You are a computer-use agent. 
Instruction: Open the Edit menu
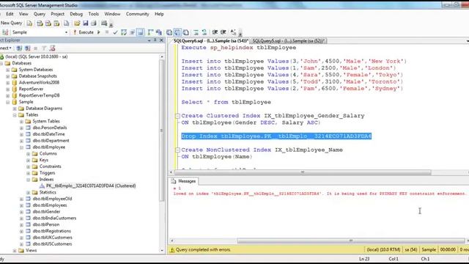[x=10, y=14]
